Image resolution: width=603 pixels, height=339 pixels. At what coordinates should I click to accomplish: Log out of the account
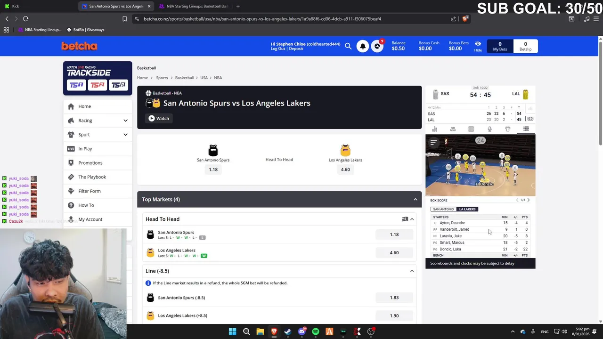tap(278, 49)
